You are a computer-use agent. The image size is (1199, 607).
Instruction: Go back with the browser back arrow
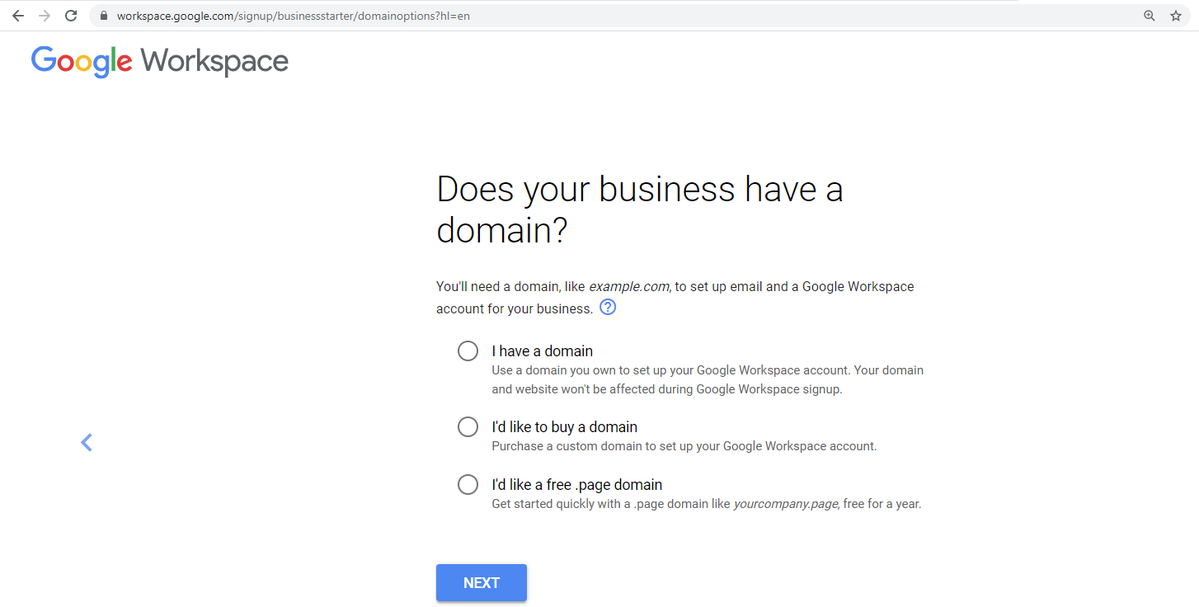tap(18, 16)
